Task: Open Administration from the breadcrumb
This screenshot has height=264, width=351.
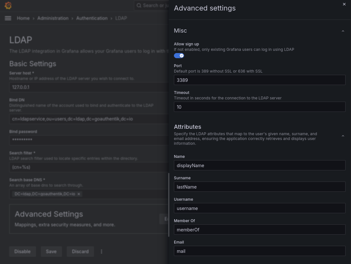Action: tap(53, 18)
